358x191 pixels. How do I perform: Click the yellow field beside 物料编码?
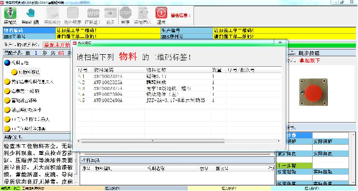[108, 31]
